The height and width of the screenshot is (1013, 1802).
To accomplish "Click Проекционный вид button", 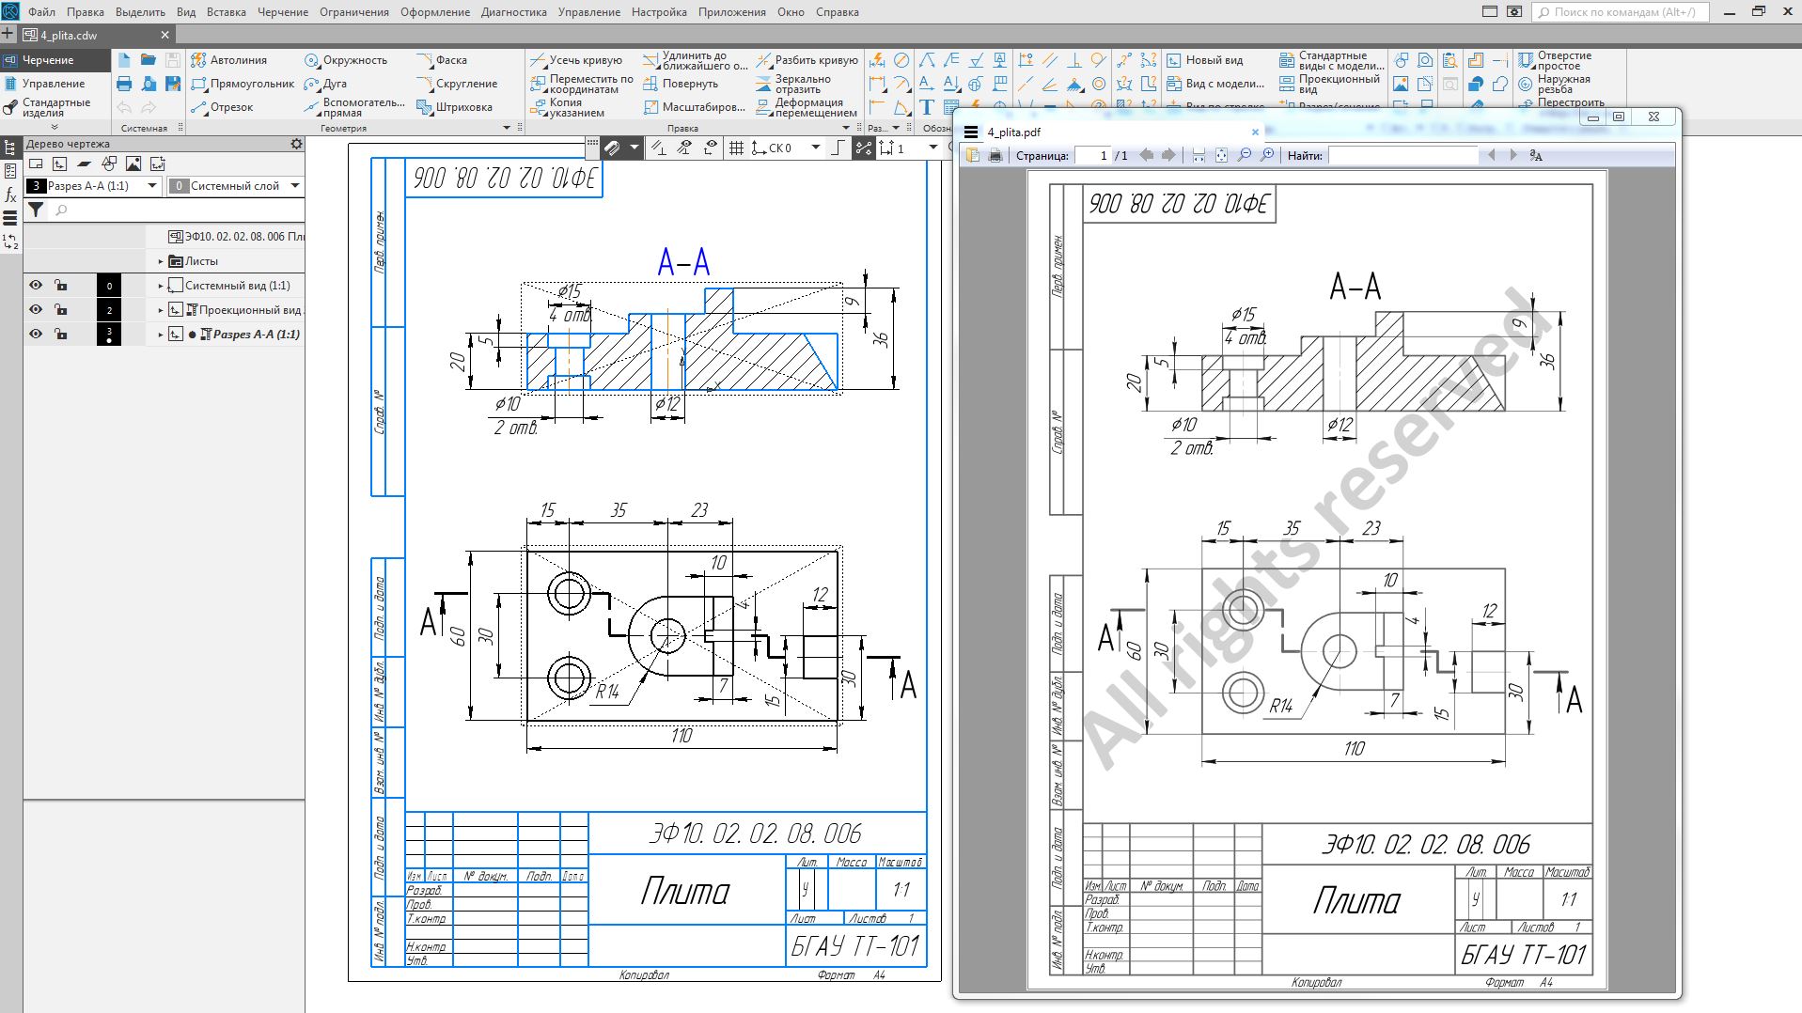I will (1330, 85).
